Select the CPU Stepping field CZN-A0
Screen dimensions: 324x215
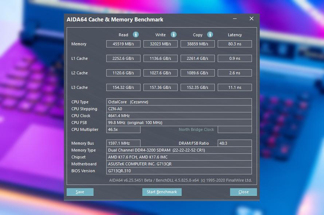(x=179, y=109)
